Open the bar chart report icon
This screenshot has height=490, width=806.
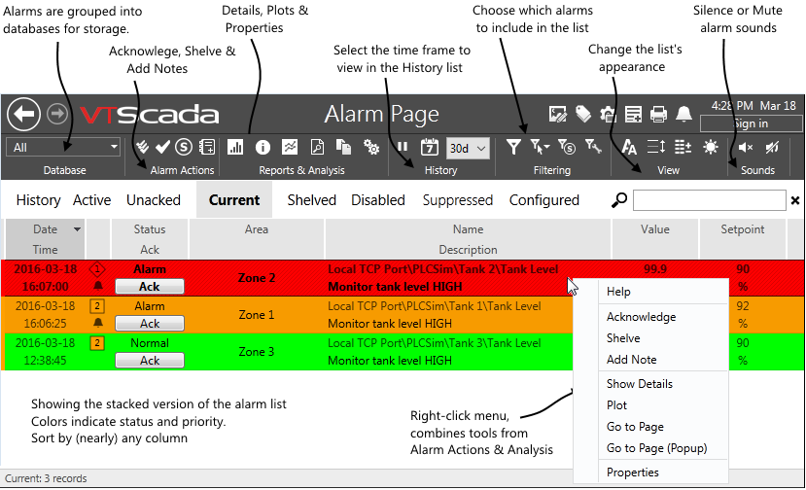pos(235,147)
